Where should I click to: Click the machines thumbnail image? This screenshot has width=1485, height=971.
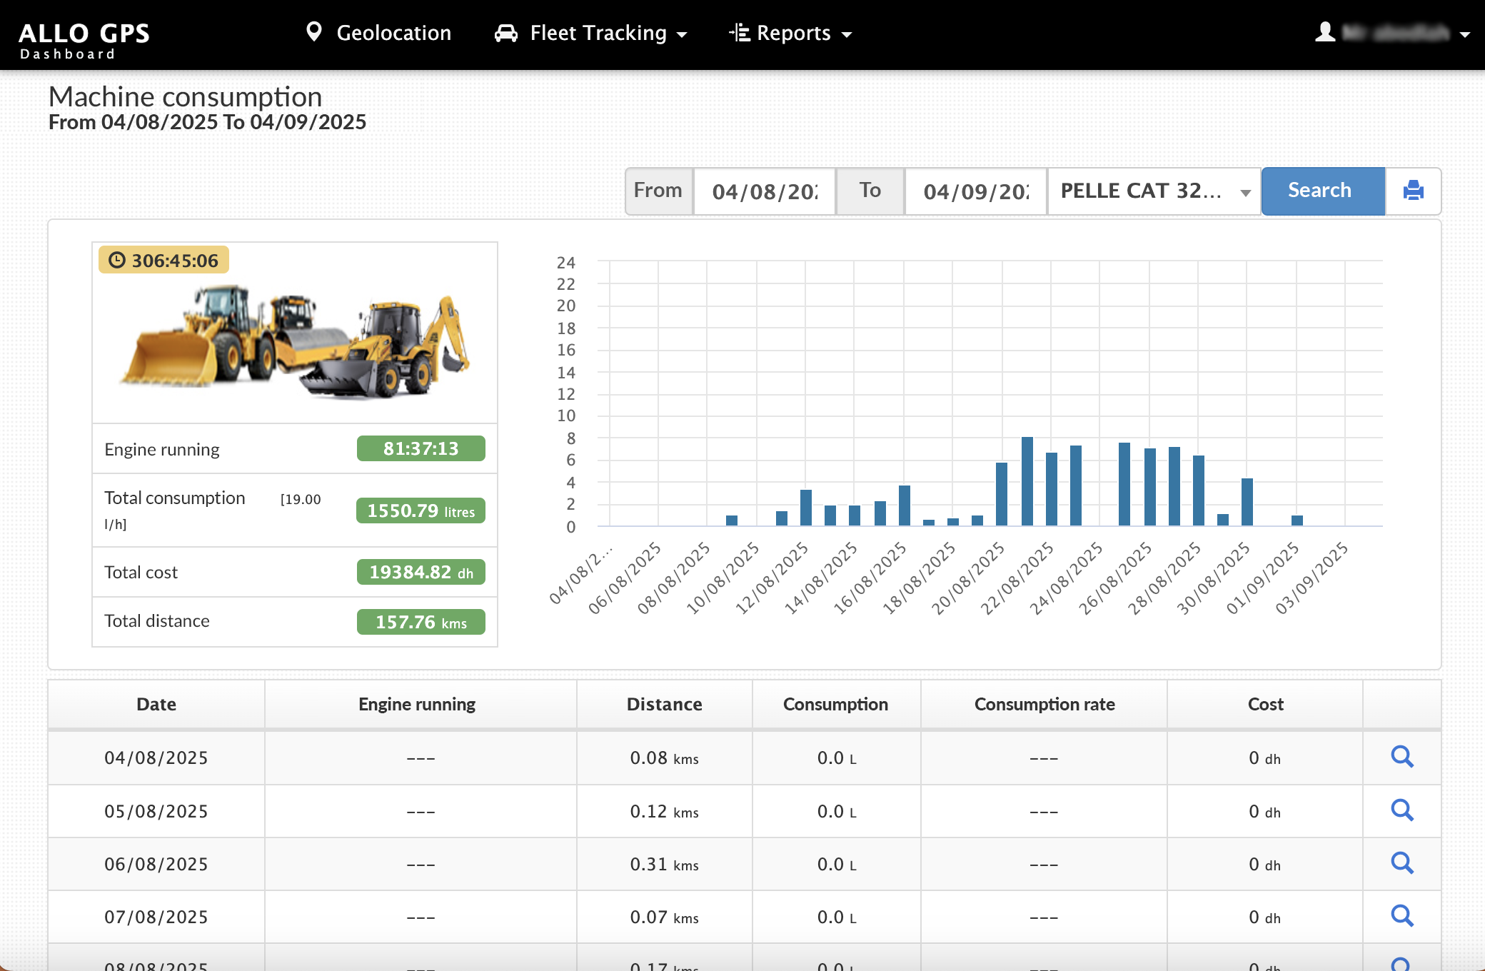pos(295,341)
